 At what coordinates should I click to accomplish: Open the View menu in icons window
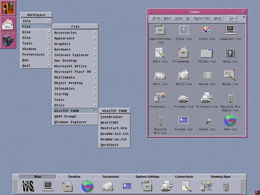[x=179, y=18]
